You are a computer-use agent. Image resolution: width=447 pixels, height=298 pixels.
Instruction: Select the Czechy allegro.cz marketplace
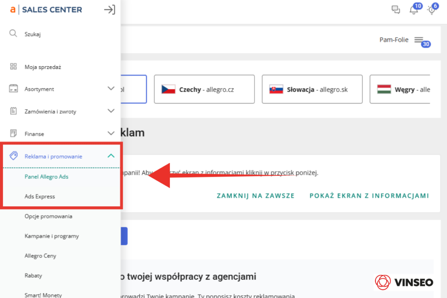(x=204, y=89)
